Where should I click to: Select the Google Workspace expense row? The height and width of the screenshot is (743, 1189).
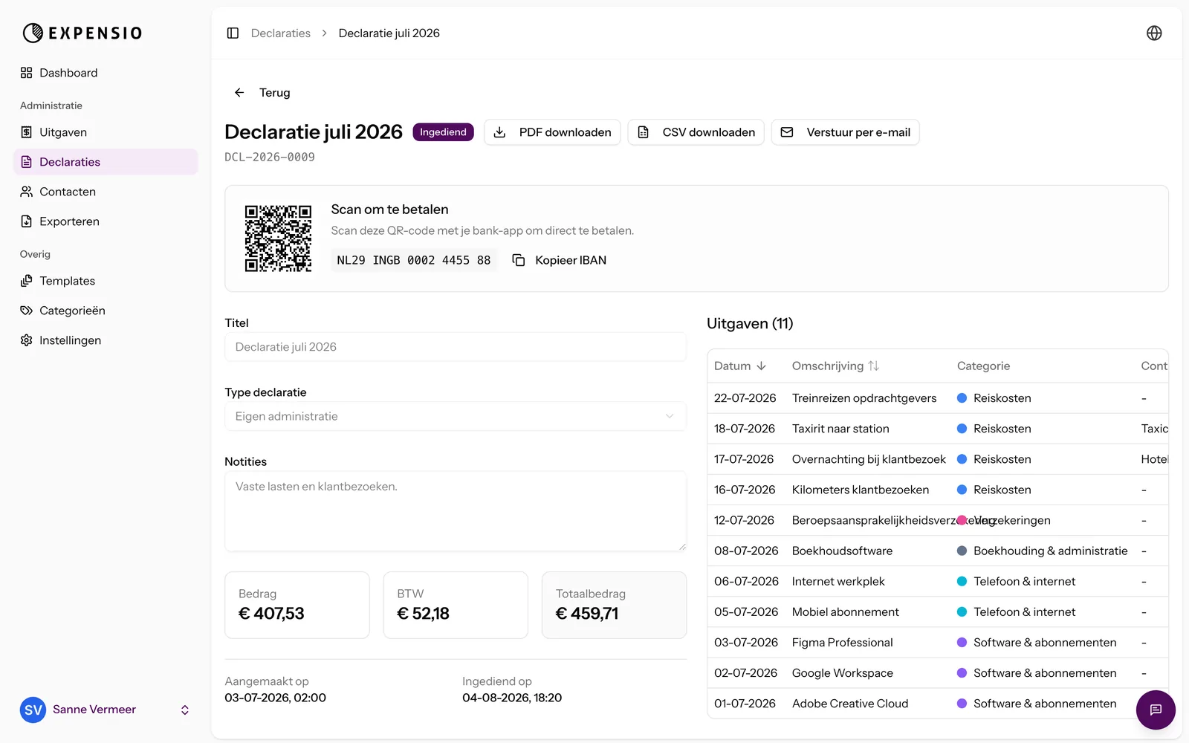938,672
